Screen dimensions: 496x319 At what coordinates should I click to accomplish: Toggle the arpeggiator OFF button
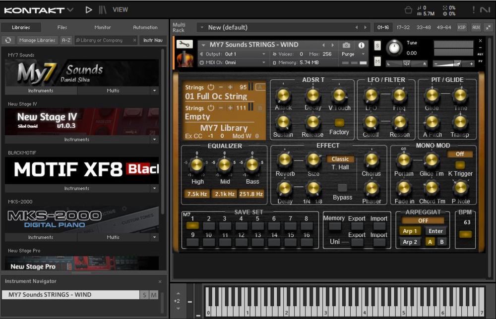point(423,220)
